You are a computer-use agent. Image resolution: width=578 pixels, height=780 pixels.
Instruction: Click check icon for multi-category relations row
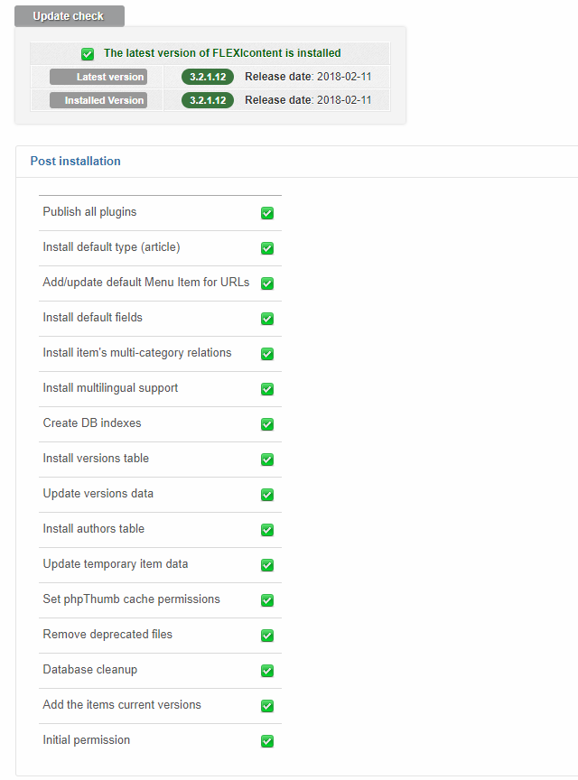pos(267,354)
